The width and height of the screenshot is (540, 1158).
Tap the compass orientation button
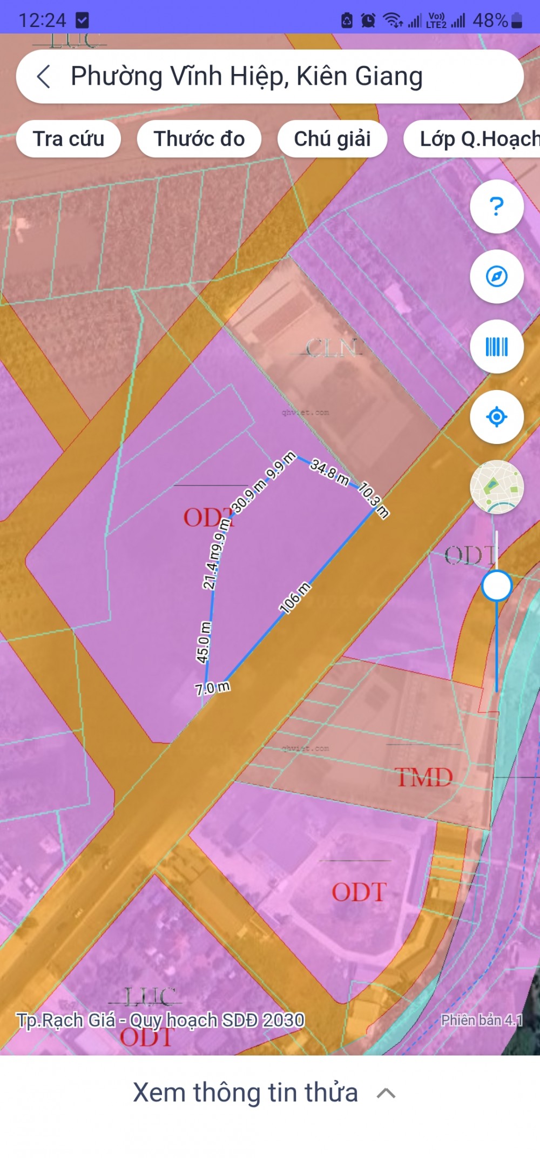[x=496, y=277]
